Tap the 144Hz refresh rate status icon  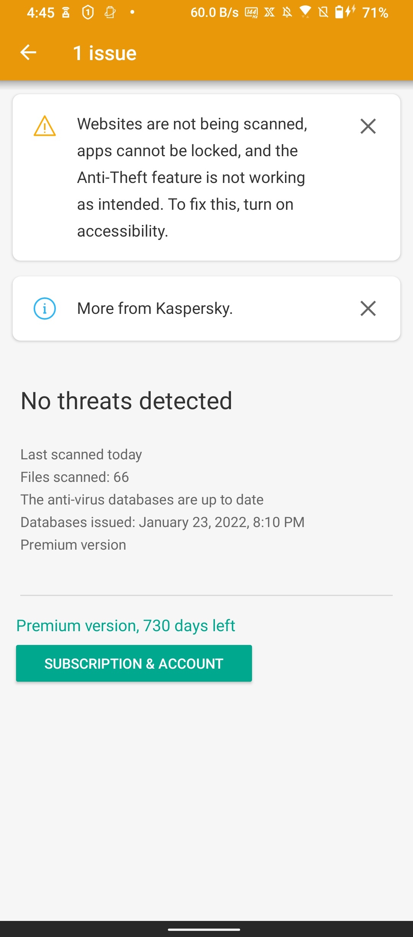[251, 13]
